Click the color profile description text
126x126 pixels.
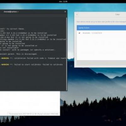click(x=101, y=22)
